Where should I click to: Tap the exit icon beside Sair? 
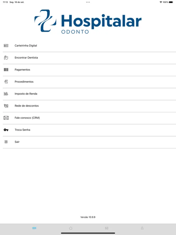6,142
